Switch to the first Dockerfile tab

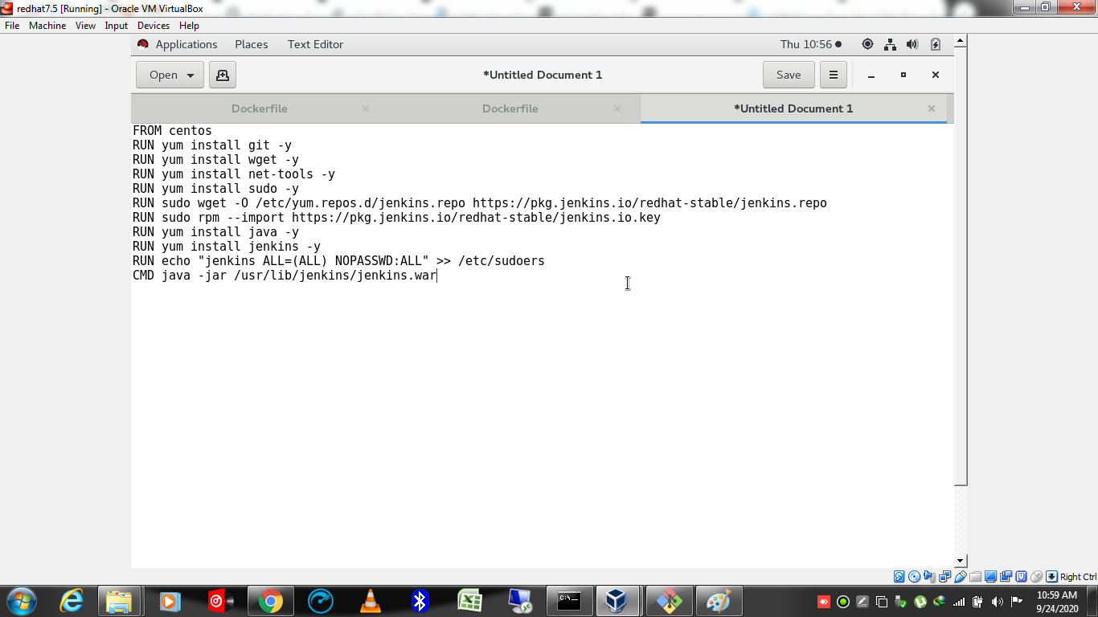(259, 108)
